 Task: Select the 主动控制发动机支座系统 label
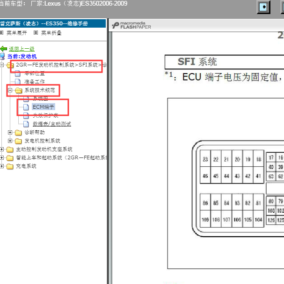44,149
